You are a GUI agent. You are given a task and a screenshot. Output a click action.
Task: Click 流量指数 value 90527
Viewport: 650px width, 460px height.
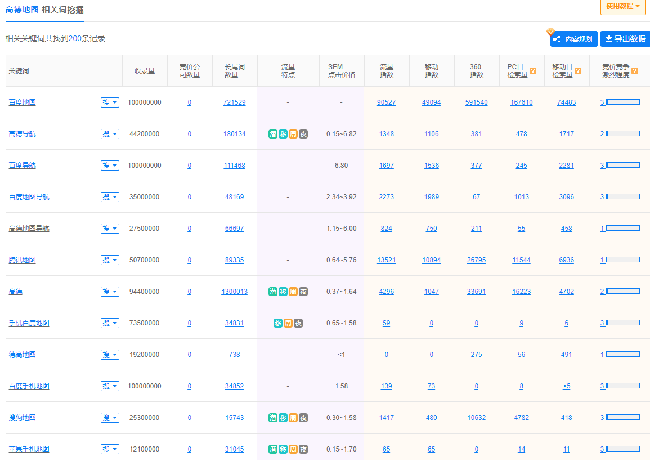point(387,102)
